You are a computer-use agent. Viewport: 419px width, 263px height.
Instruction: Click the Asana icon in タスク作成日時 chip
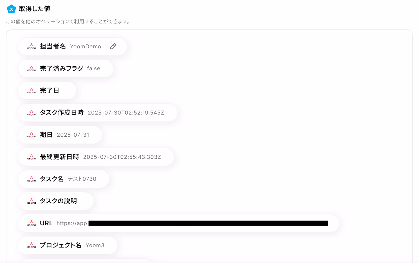click(x=31, y=113)
